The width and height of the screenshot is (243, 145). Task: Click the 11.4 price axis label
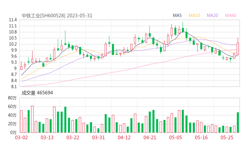click(13, 20)
